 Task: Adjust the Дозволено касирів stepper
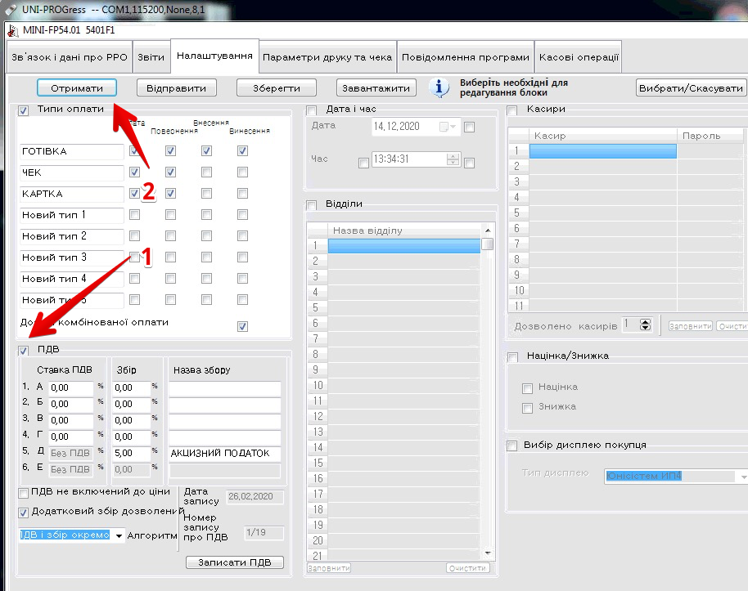(x=646, y=325)
